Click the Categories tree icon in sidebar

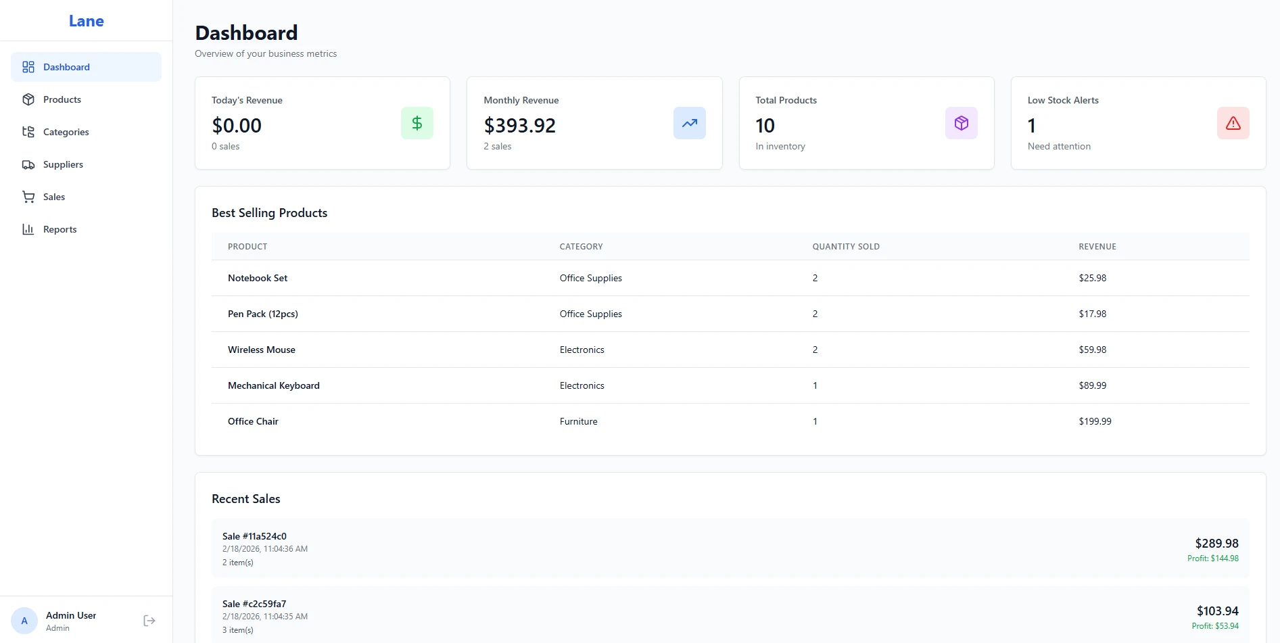click(x=28, y=132)
